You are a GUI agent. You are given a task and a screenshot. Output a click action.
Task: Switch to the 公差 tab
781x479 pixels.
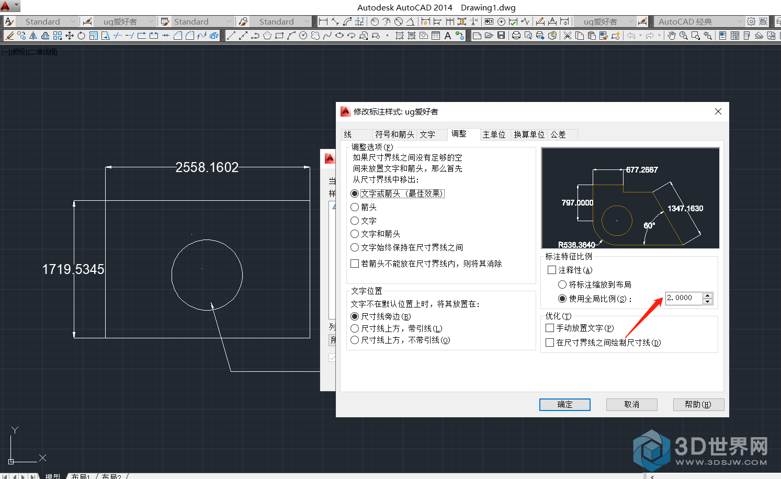coord(562,134)
